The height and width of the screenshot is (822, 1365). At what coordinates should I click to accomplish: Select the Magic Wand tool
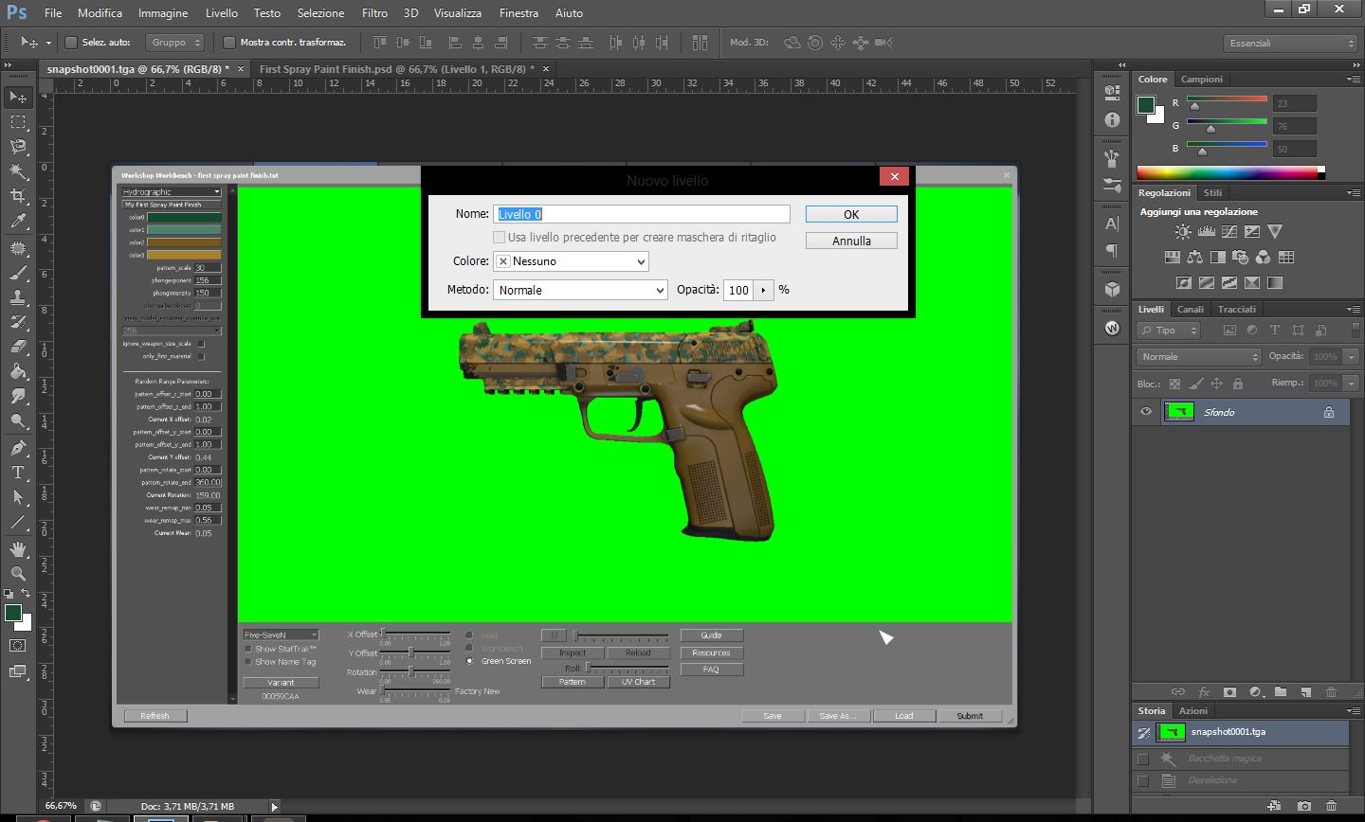tap(18, 171)
